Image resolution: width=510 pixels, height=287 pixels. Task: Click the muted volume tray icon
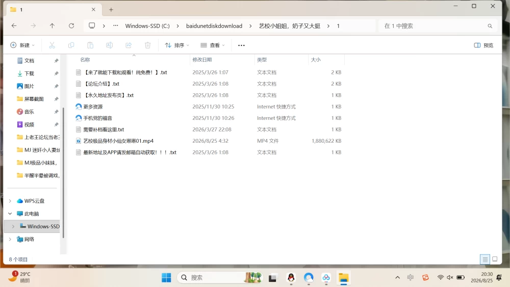click(x=450, y=277)
